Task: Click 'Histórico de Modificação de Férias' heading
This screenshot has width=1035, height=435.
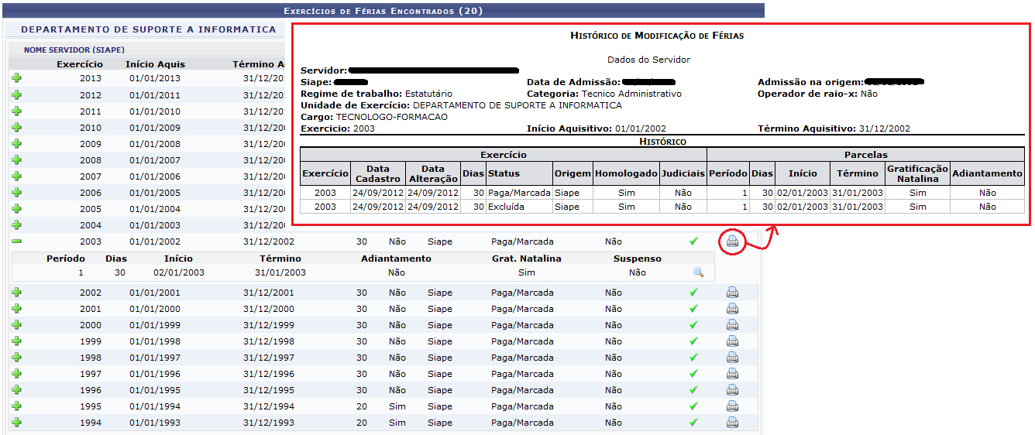Action: pos(657,36)
